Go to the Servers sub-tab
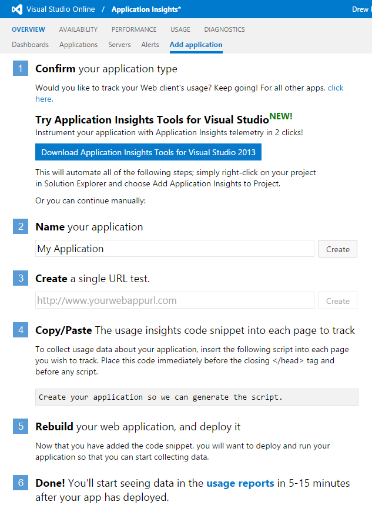 coord(119,45)
